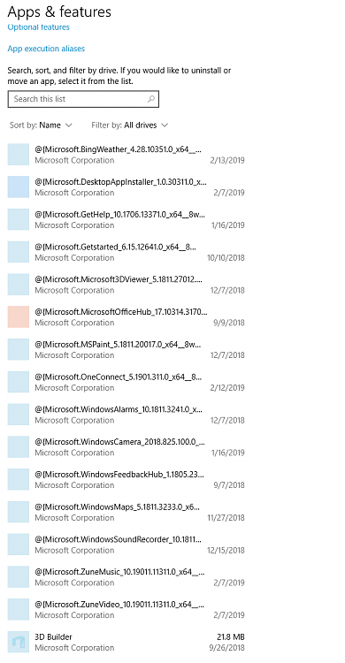This screenshot has width=345, height=663.
Task: Select the Microsoft.GetHelp app entry
Action: (x=126, y=219)
